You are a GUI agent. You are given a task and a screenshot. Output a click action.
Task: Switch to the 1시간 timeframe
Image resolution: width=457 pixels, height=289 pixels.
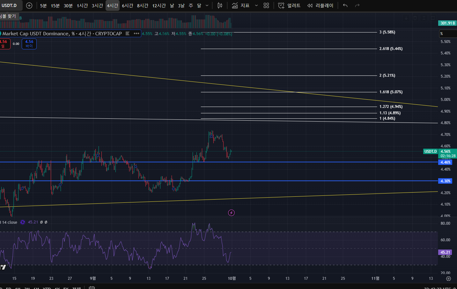click(x=82, y=5)
